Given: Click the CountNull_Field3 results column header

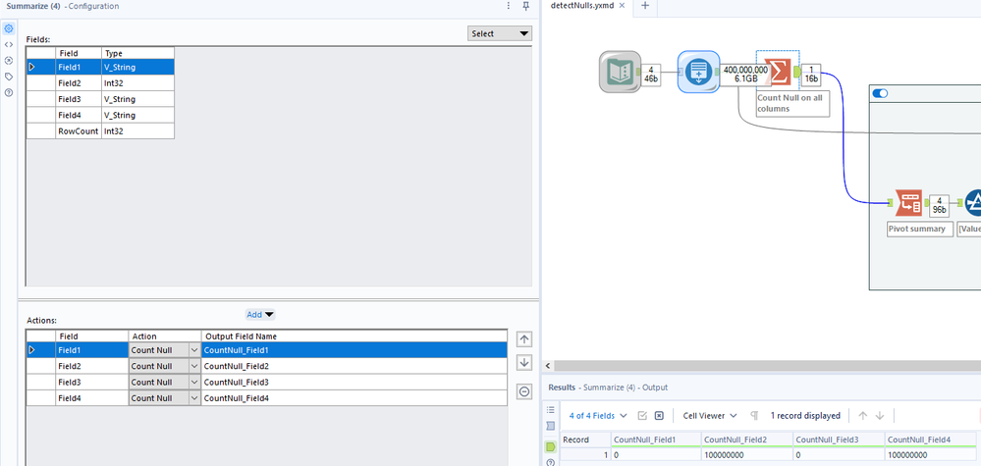Looking at the screenshot, I should click(839, 440).
